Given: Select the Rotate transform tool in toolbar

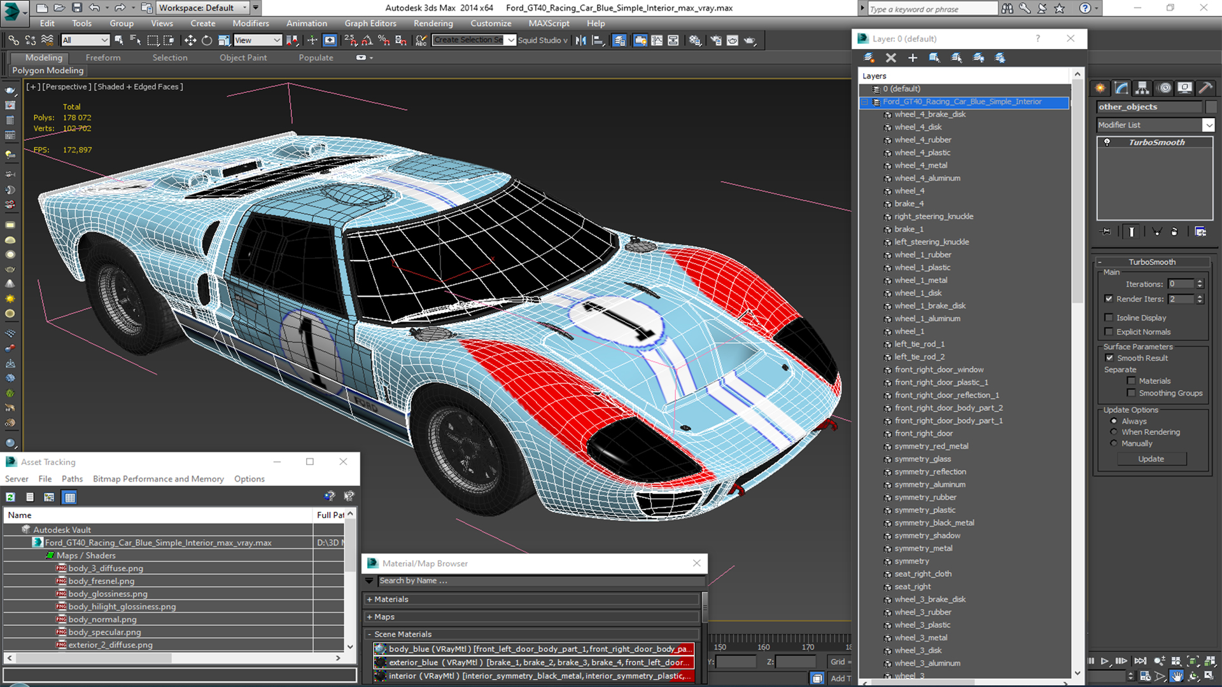Looking at the screenshot, I should pos(206,40).
